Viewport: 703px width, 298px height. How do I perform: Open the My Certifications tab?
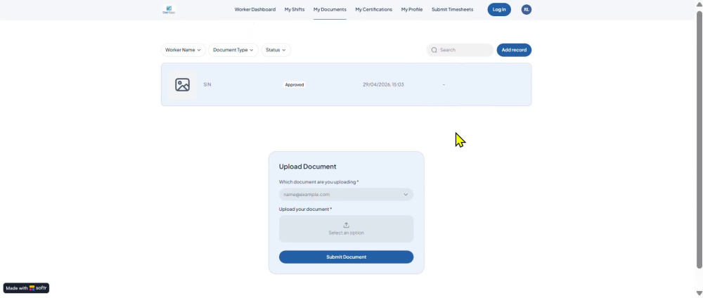374,9
